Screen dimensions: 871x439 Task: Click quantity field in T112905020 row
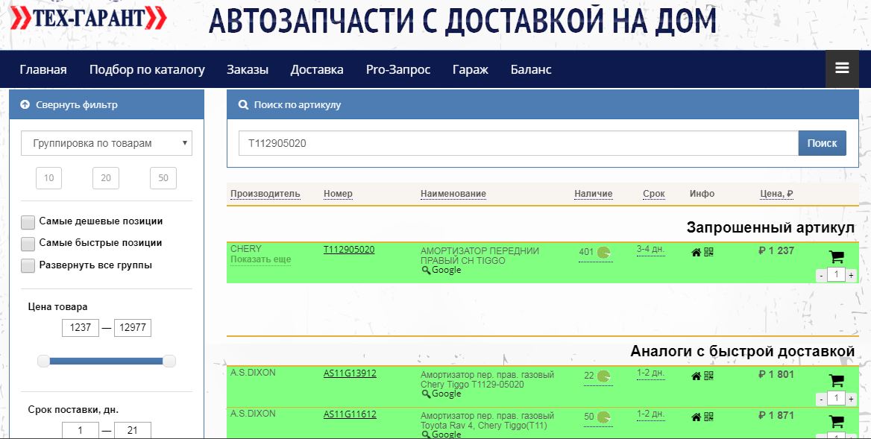coord(837,275)
